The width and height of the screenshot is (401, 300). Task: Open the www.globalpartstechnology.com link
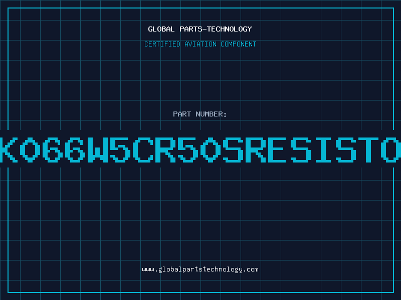click(200, 269)
